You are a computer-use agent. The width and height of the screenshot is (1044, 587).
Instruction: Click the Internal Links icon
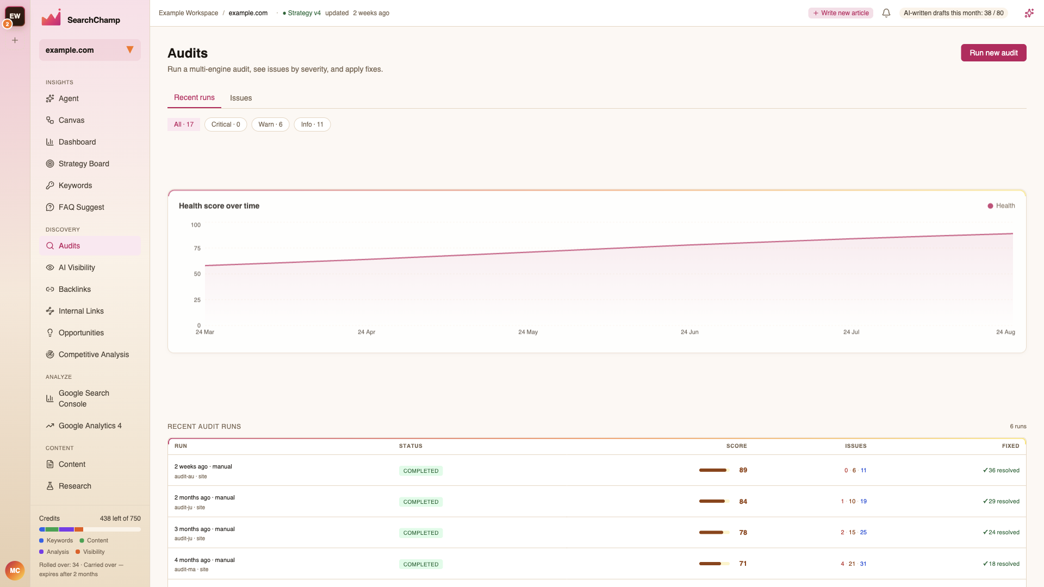coord(50,311)
